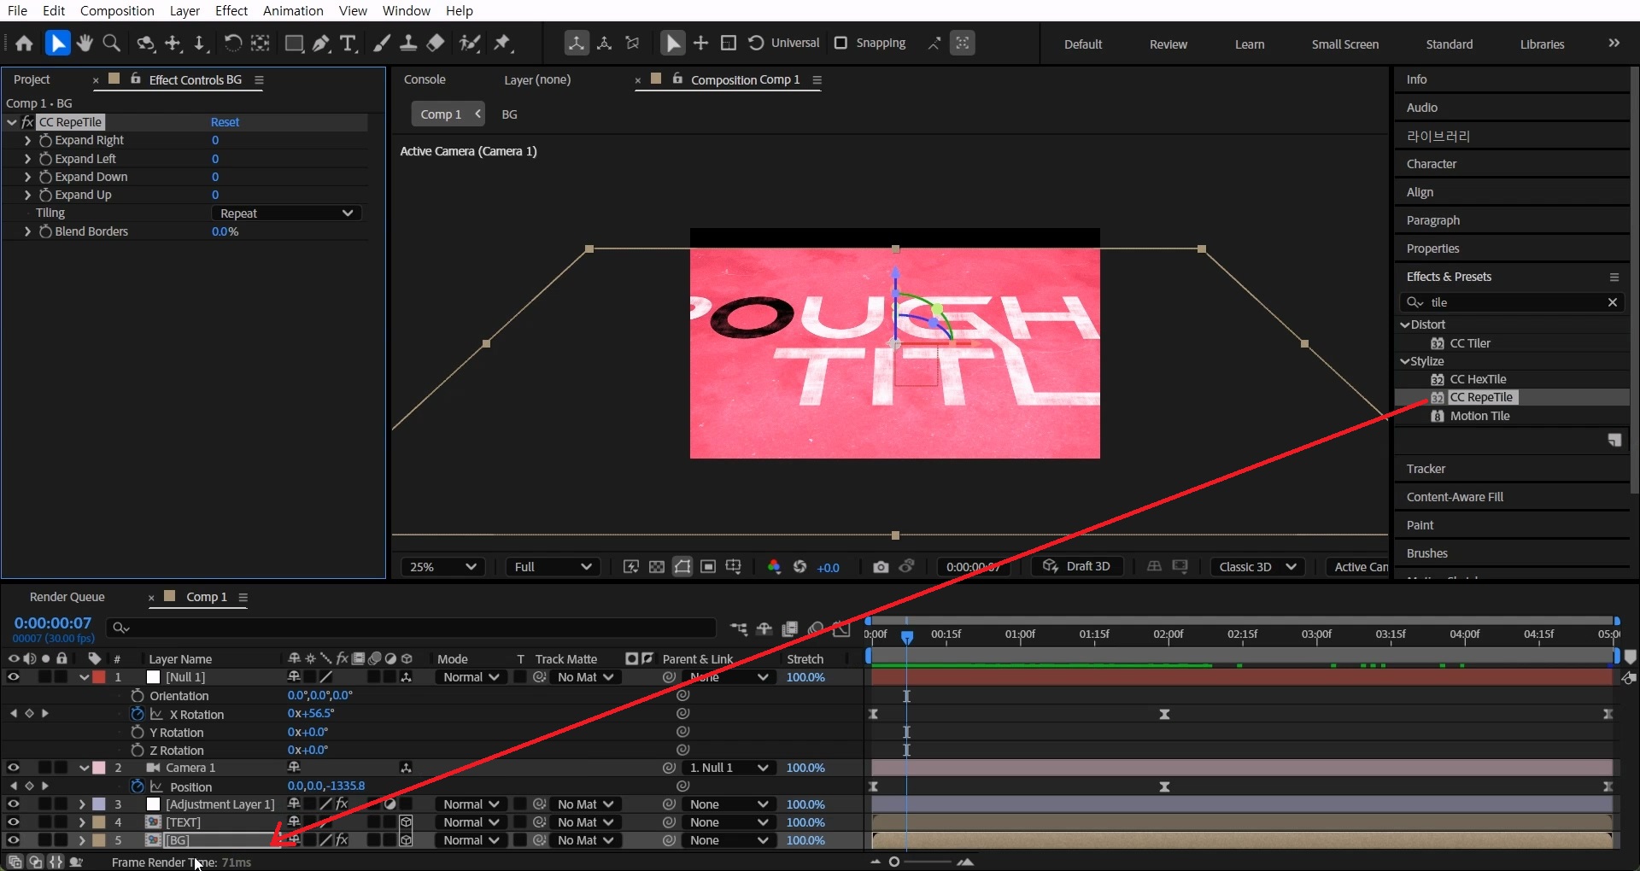This screenshot has height=871, width=1640.
Task: Enable the Snapping checkbox
Action: pyautogui.click(x=840, y=44)
